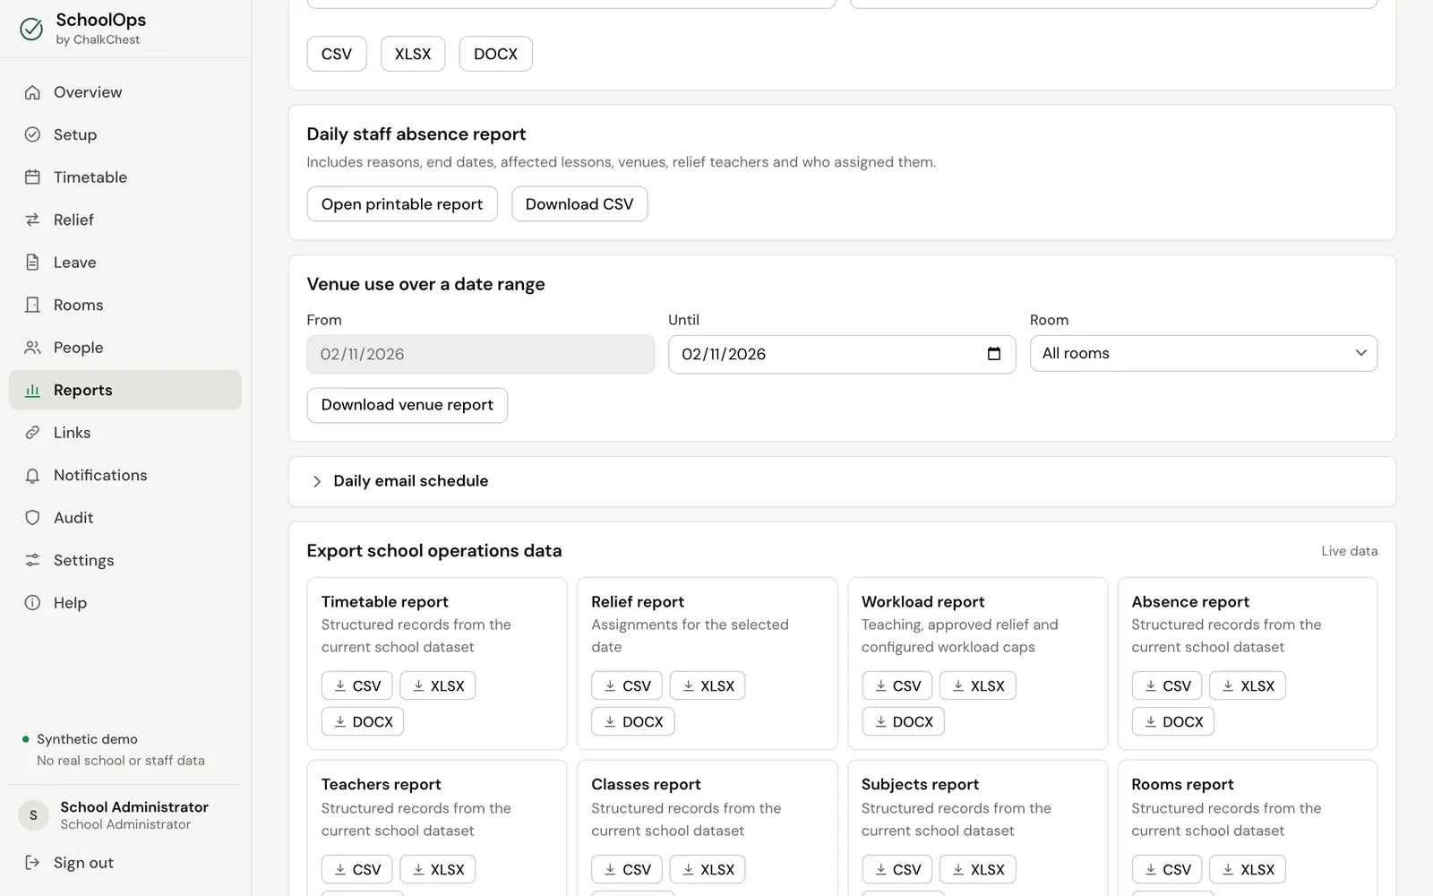Click the Links chain icon
1433x896 pixels.
click(x=32, y=433)
